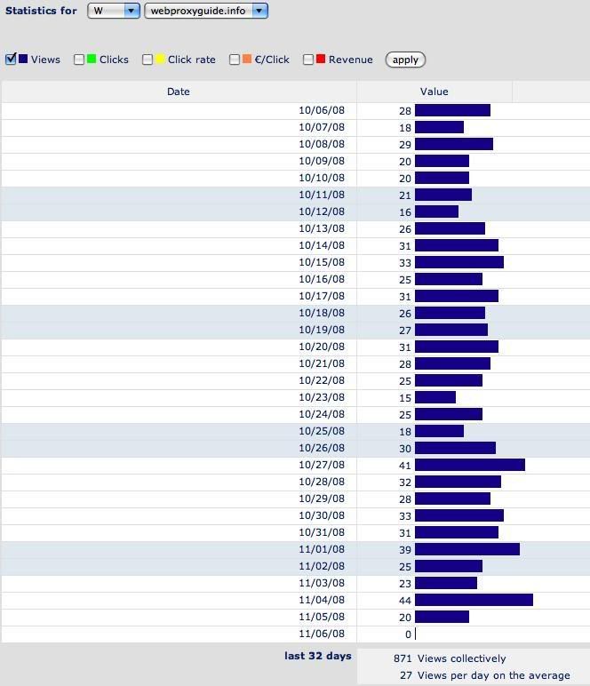Click the dark blue Views color swatch
This screenshot has width=590, height=686.
[x=23, y=60]
